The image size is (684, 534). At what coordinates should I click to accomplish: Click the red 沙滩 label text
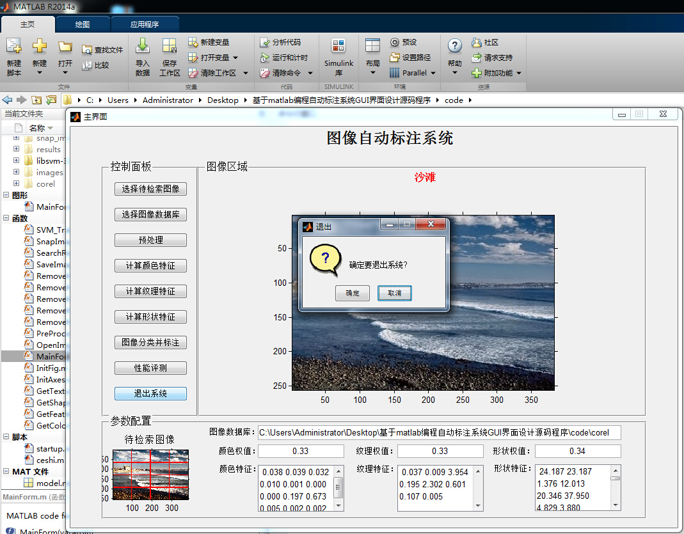coord(425,177)
